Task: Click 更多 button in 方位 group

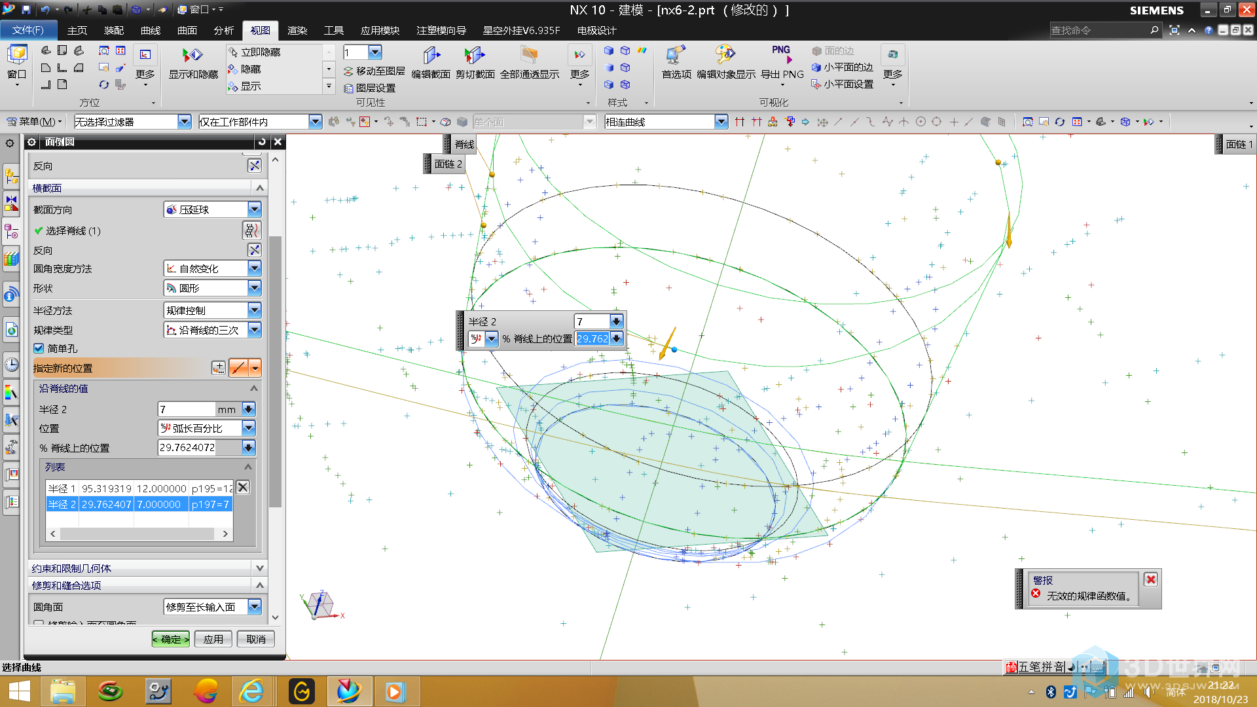Action: point(145,65)
